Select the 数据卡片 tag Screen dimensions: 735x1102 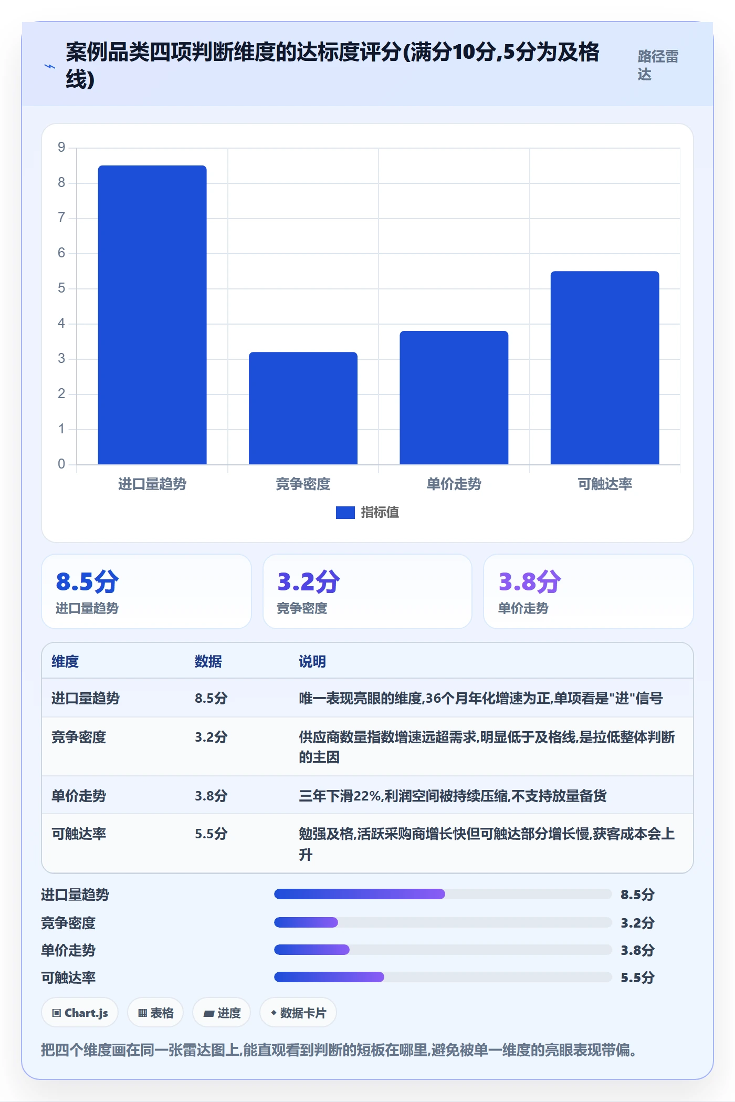(x=298, y=1013)
